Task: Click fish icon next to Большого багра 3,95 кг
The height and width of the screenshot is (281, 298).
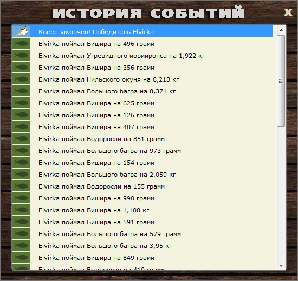Action: click(x=21, y=245)
